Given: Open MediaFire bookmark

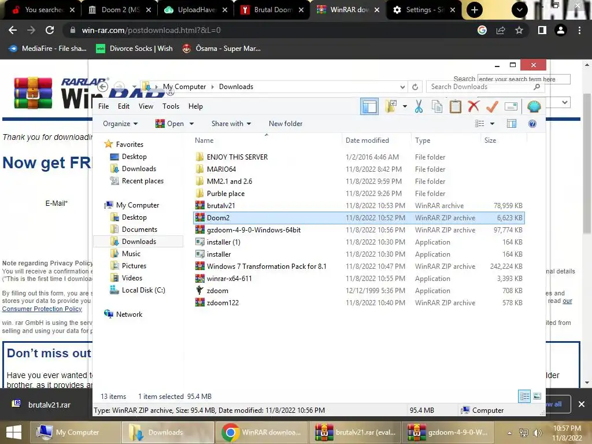Looking at the screenshot, I should [x=47, y=49].
